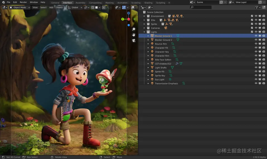The height and width of the screenshot is (159, 267).
Task: Open the viewport Add menu
Action: [51, 8]
